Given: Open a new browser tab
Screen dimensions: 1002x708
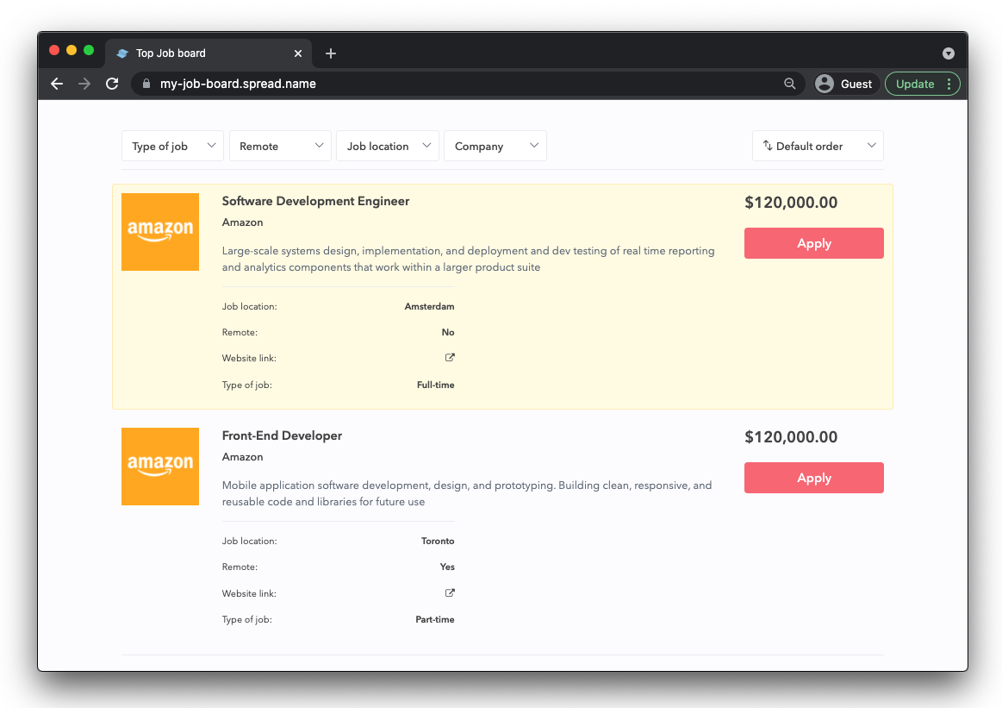Looking at the screenshot, I should click(331, 53).
